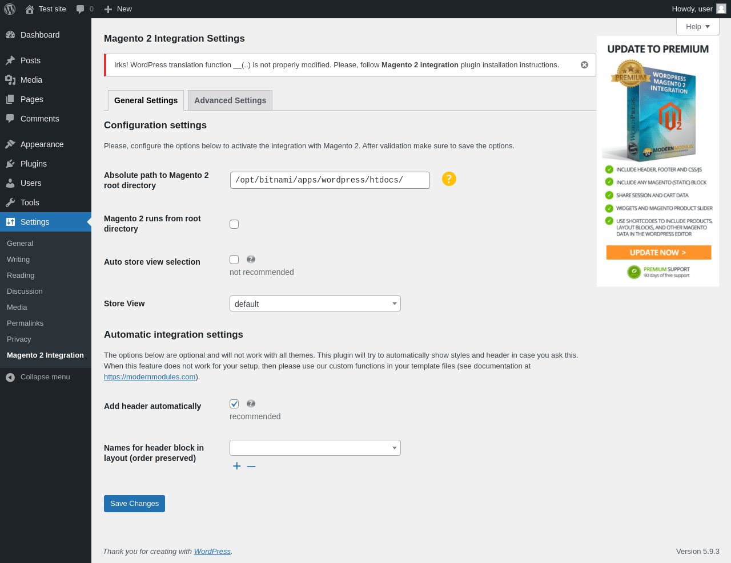Click the Settings sliders icon
731x563 pixels.
pos(10,222)
